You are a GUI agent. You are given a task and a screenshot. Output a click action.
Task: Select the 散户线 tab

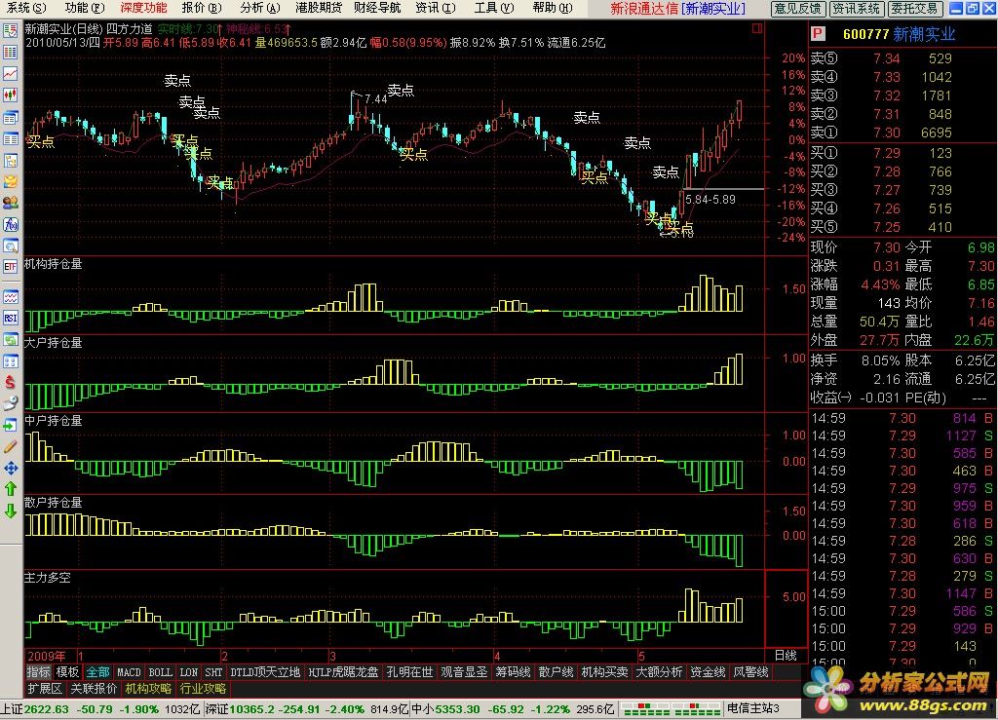pos(556,671)
